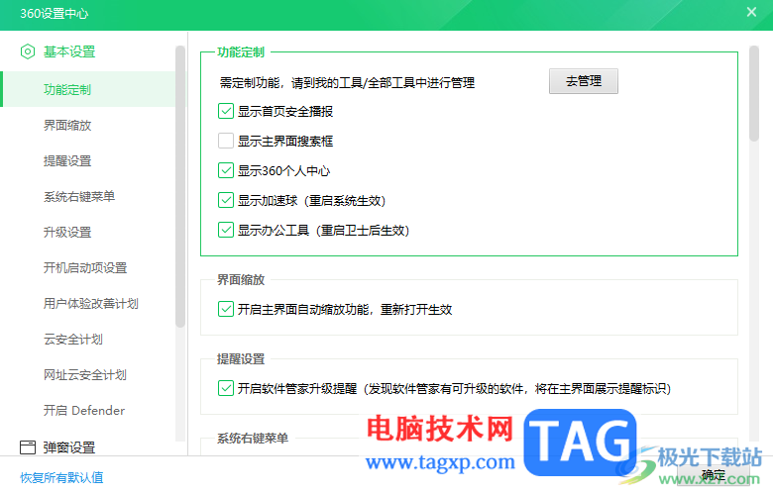Image resolution: width=773 pixels, height=495 pixels.
Task: Close the 360设置中心 window
Action: 751,12
